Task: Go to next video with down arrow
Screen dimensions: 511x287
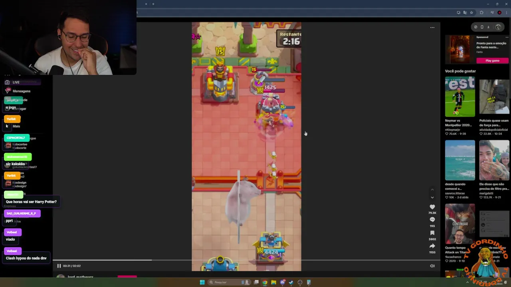Action: (432, 197)
